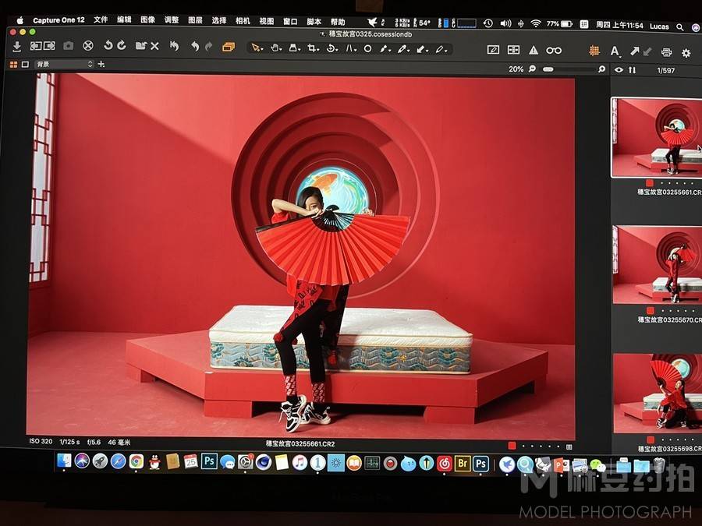
Task: Click the Print icon
Action: tap(667, 52)
